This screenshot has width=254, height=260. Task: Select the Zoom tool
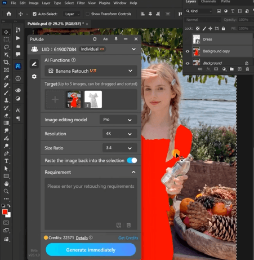tap(6, 191)
